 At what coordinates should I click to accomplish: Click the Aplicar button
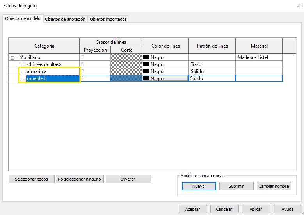coord(256,209)
